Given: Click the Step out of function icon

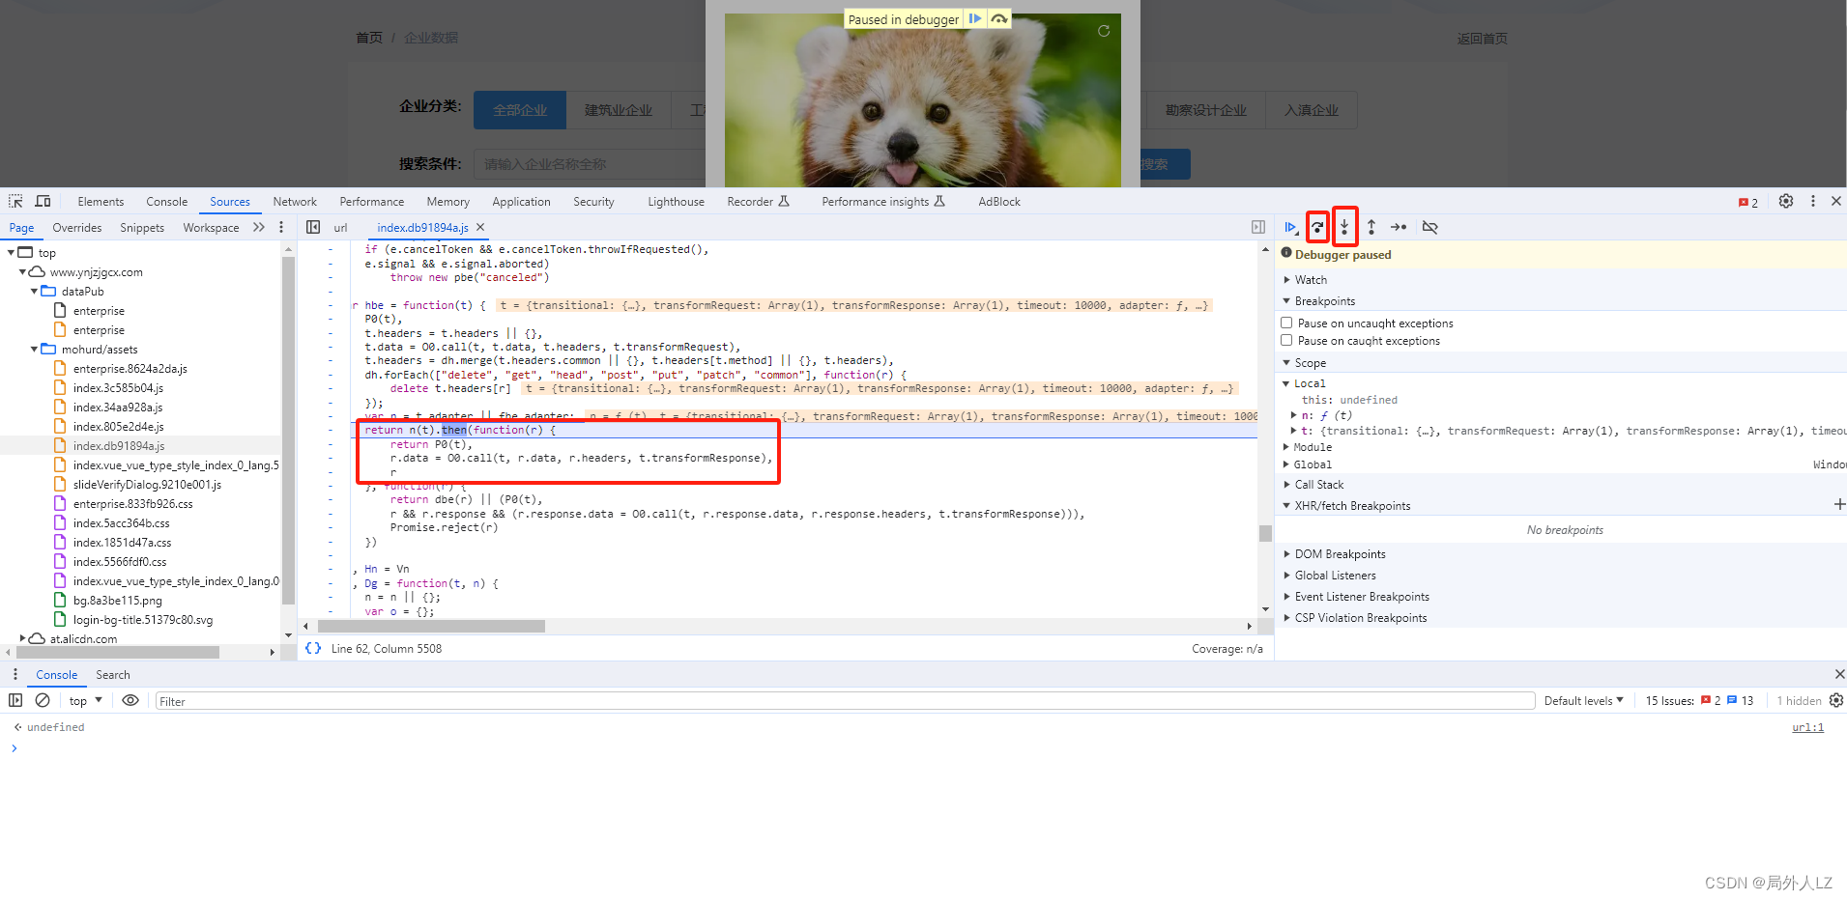Looking at the screenshot, I should click(1371, 227).
